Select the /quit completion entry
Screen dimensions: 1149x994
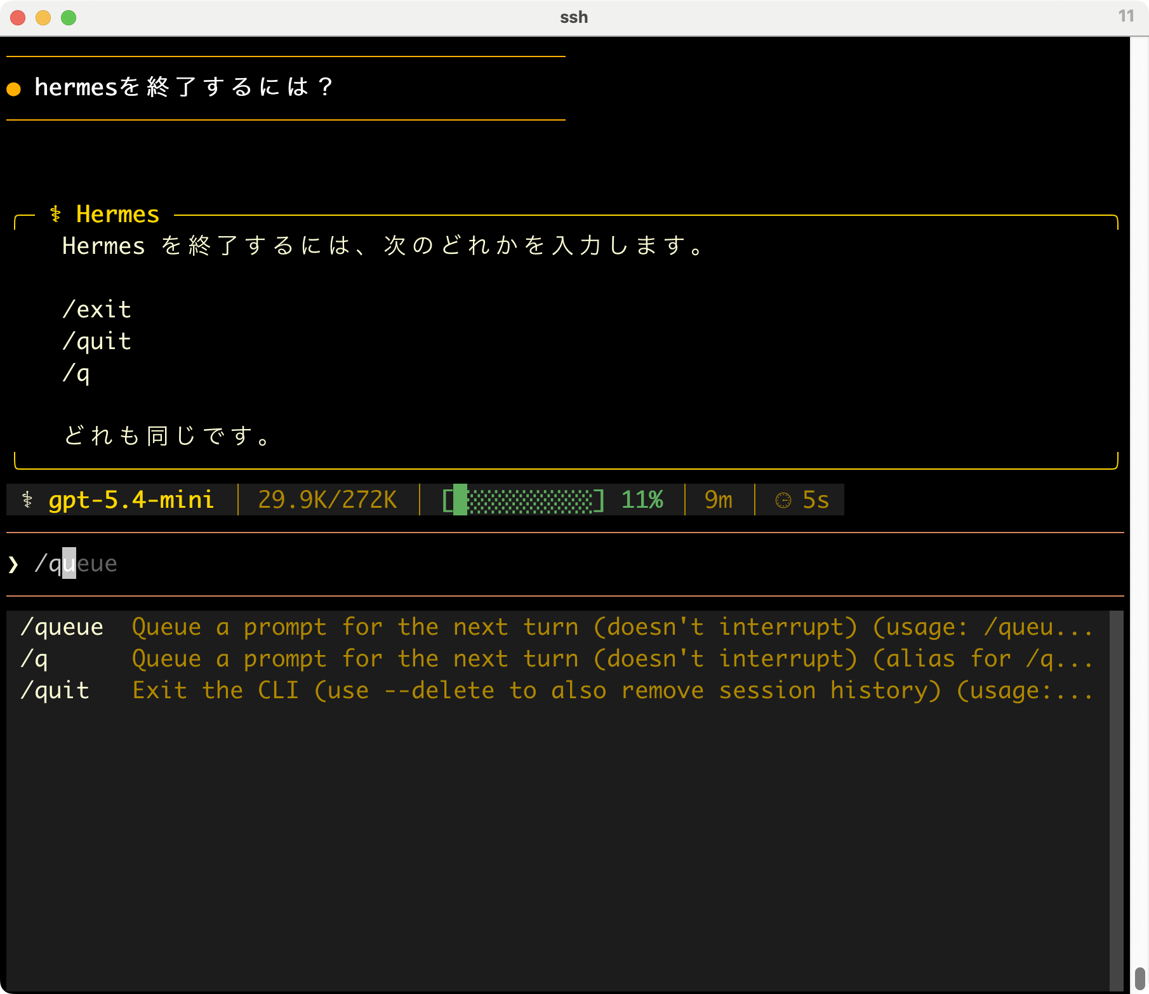pos(557,691)
